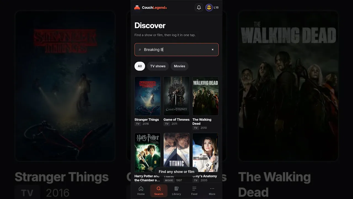
Task: Go to Home in bottom navigation
Action: pyautogui.click(x=141, y=191)
